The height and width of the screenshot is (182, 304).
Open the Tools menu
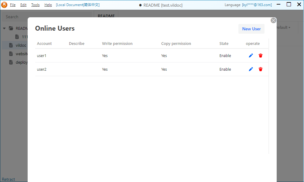pyautogui.click(x=35, y=5)
